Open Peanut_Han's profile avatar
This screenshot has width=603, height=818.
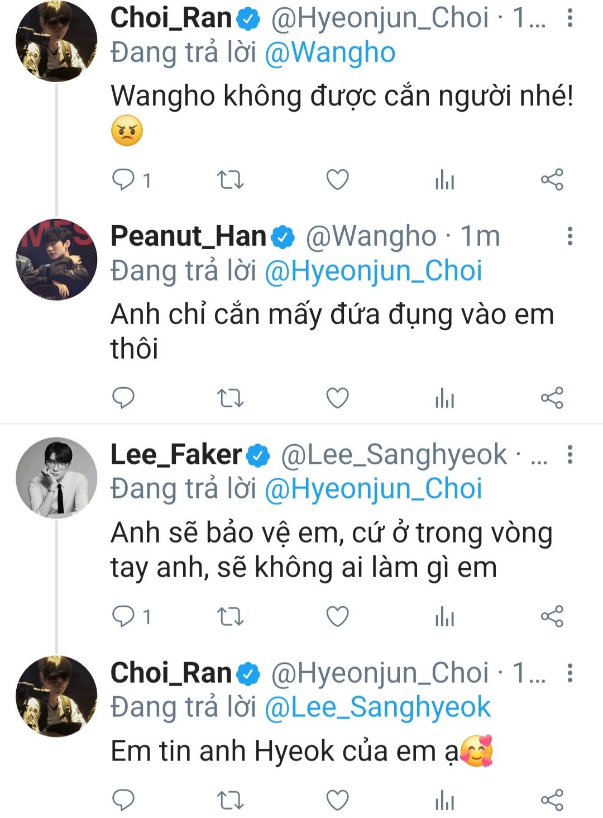(56, 259)
